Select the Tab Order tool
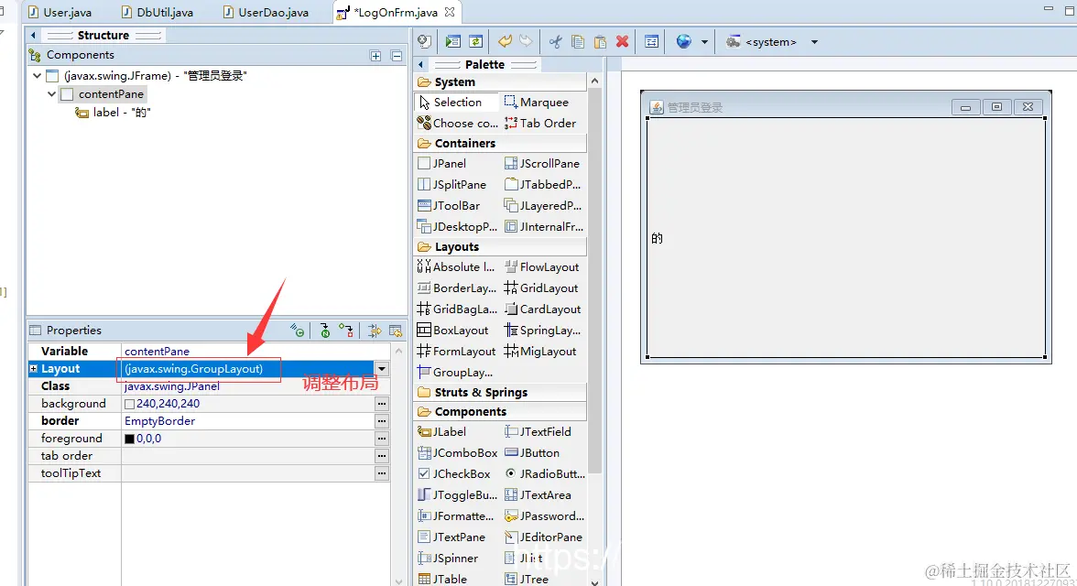 point(540,124)
